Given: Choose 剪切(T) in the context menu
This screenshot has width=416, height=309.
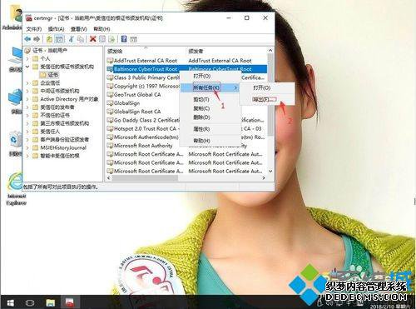Looking at the screenshot, I should [210, 99].
